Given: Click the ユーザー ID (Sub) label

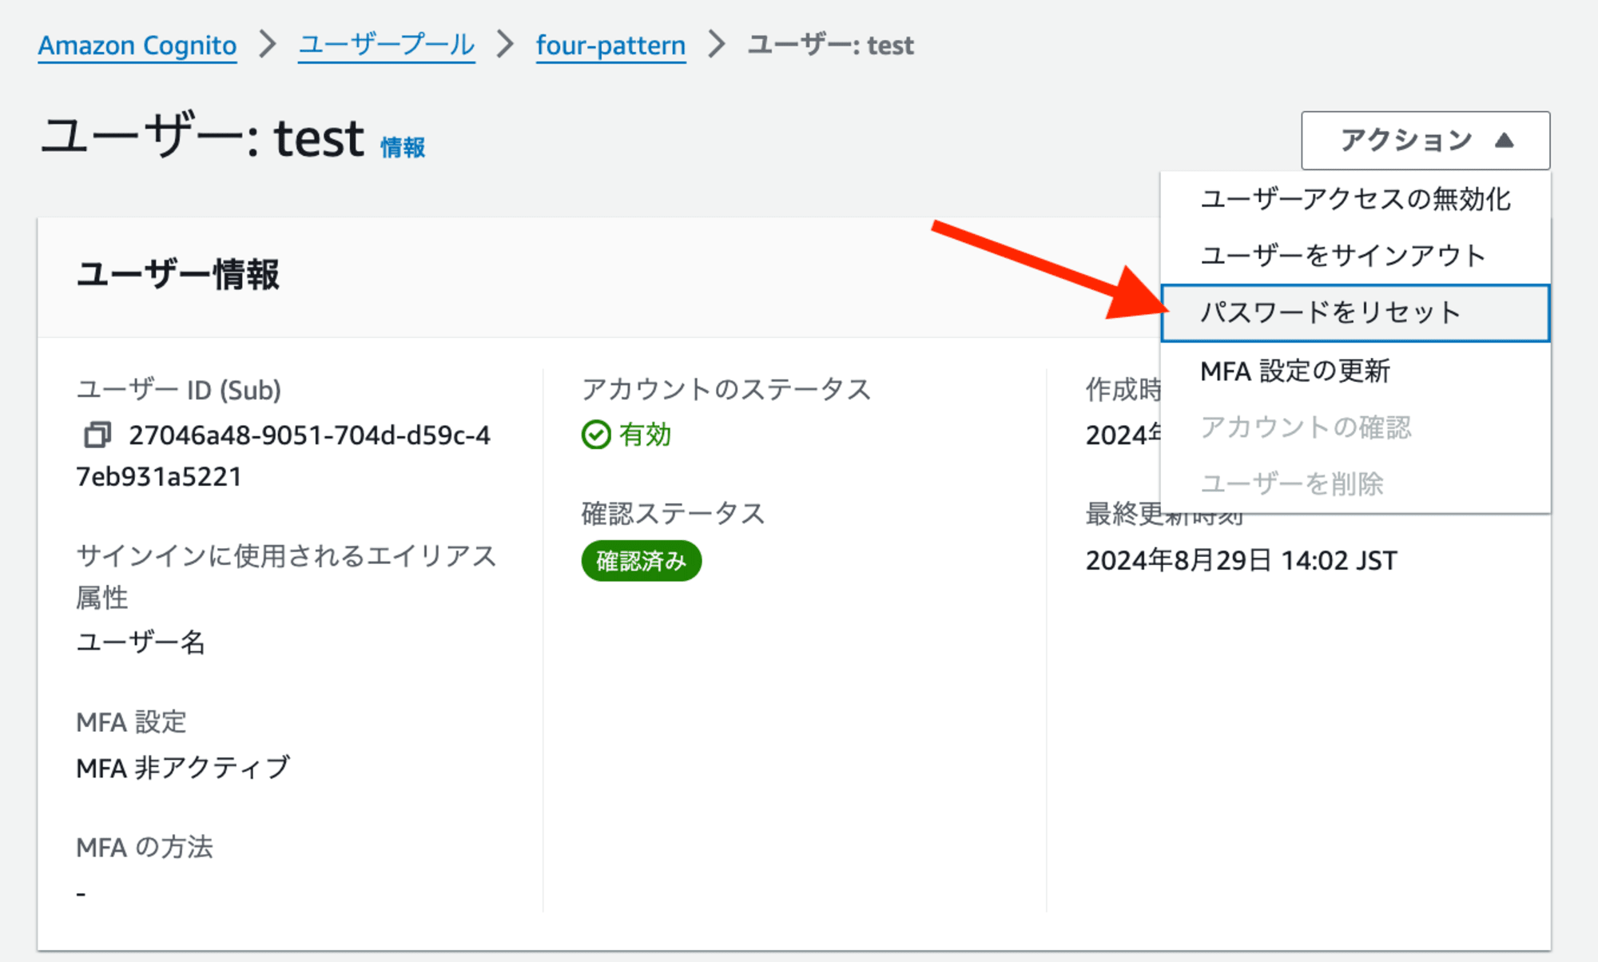Looking at the screenshot, I should point(179,390).
